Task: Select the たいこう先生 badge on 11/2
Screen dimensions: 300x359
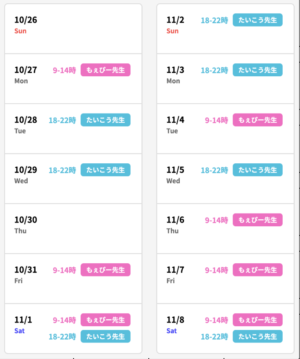Action: point(257,20)
